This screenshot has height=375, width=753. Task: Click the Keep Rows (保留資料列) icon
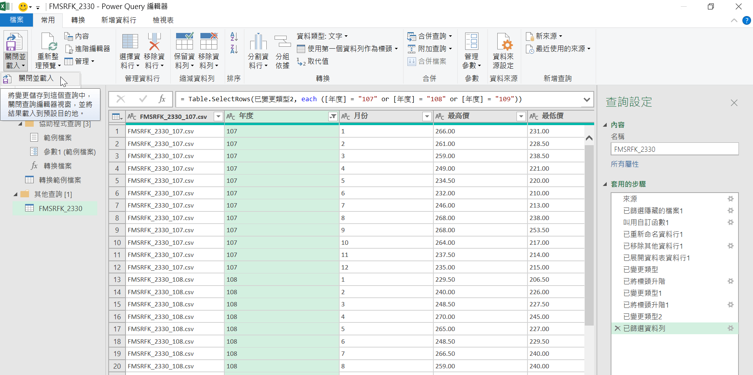184,42
